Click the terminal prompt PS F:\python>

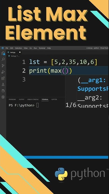coord(22,105)
